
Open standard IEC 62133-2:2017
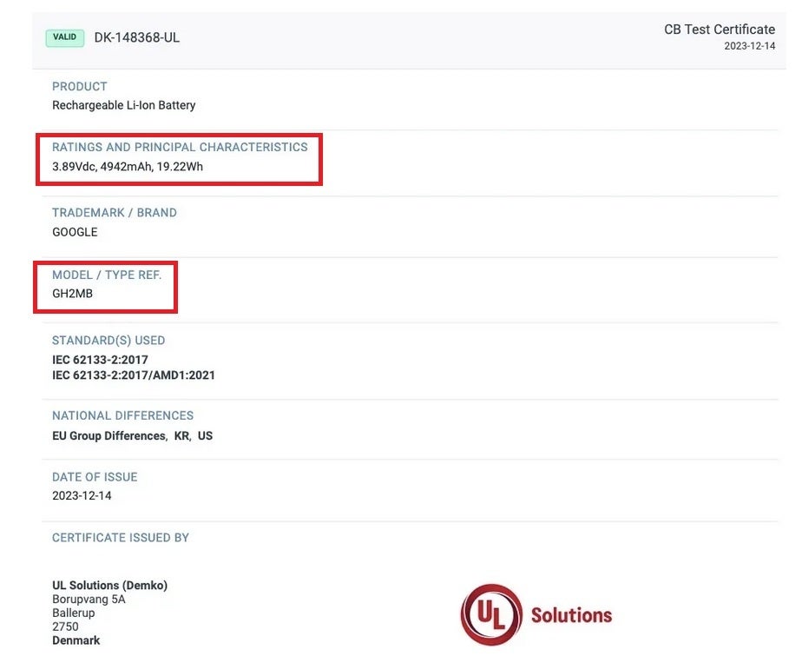[101, 360]
